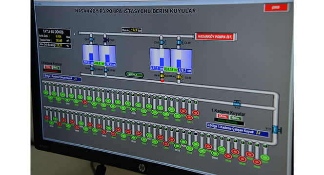Image resolution: width=324 pixels, height=175 pixels.
Task: Click the yellow GV-02 valve under right tank
Action: click(x=180, y=77)
